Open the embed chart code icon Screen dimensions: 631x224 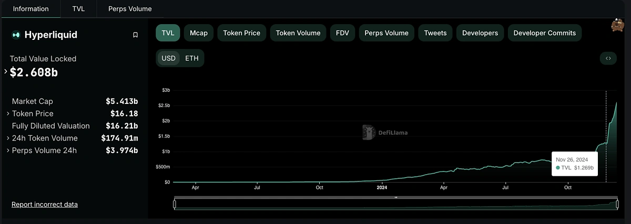[x=608, y=58]
